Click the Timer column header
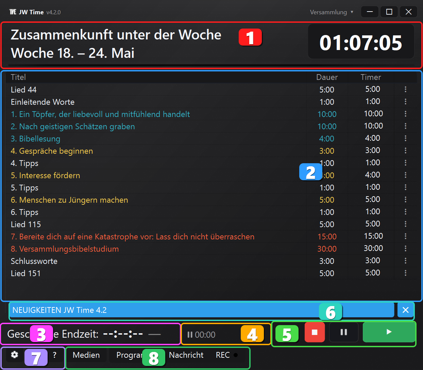 click(x=371, y=77)
